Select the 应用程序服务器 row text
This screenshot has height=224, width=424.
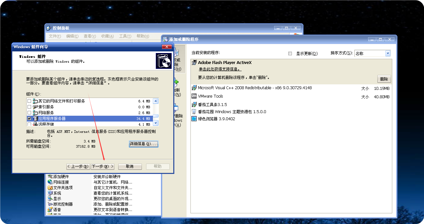pos(52,119)
